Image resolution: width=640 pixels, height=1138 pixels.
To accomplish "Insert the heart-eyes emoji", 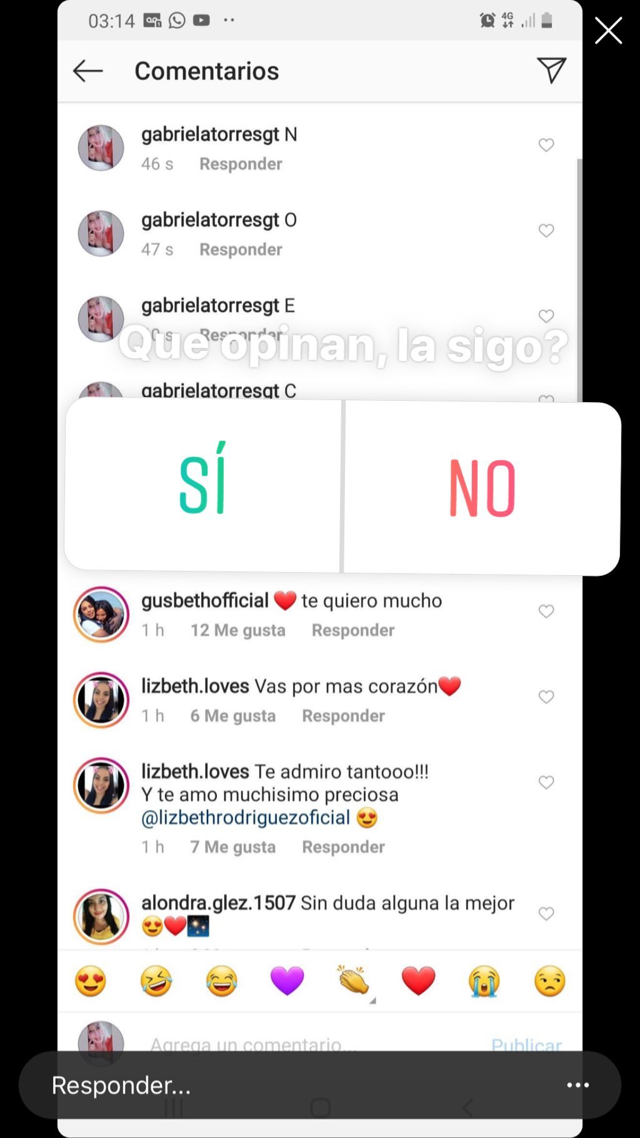I will 91,980.
